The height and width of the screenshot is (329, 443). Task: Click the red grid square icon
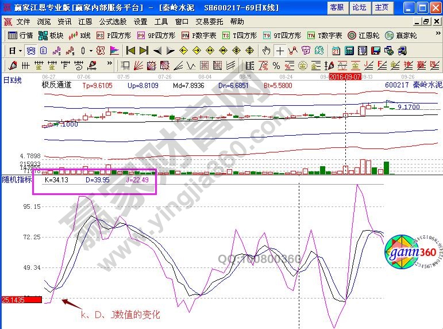[205, 66]
